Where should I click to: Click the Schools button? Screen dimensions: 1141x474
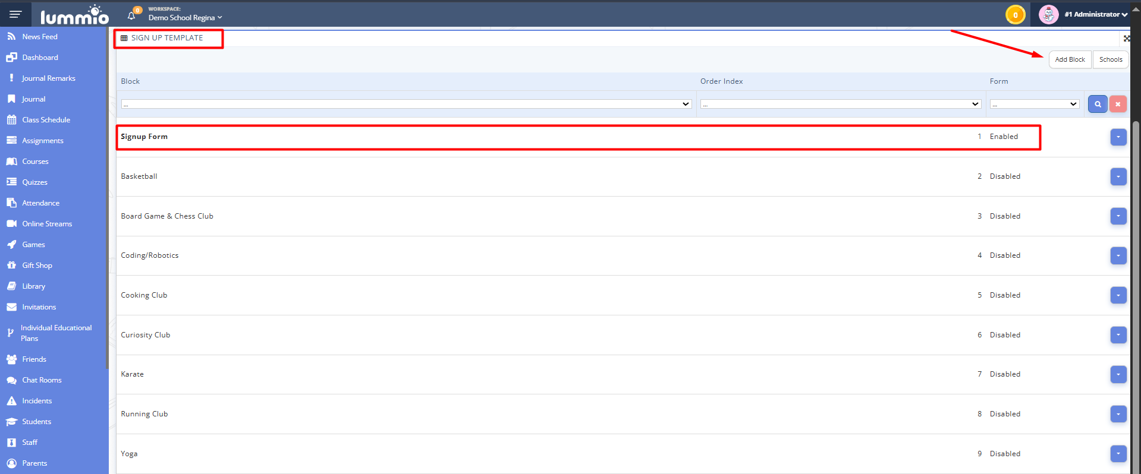point(1111,59)
